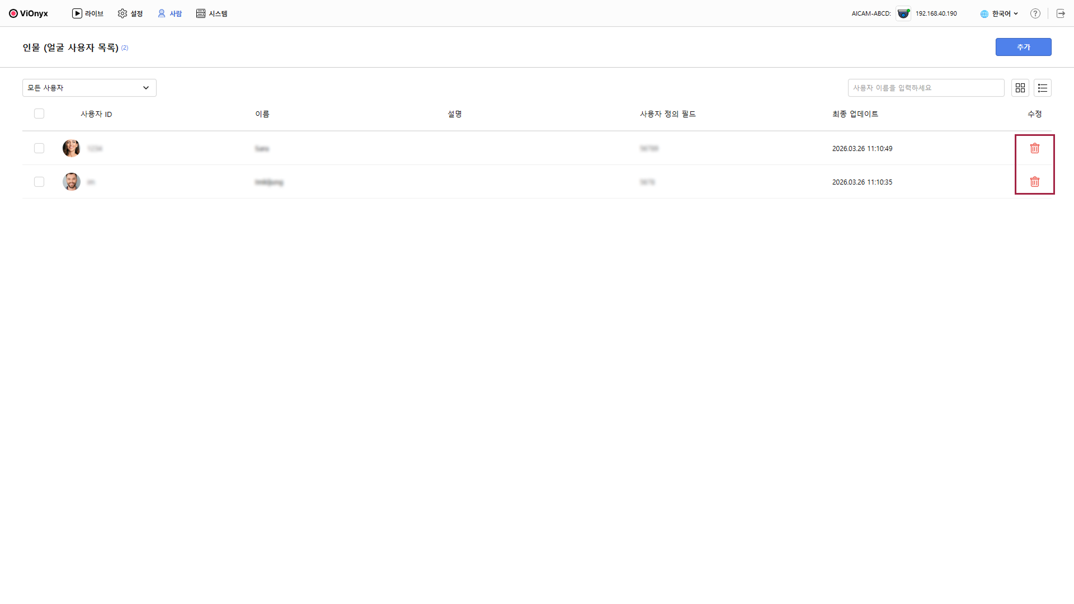The image size is (1074, 604).
Task: Check the first user row checkbox
Action: (x=39, y=148)
